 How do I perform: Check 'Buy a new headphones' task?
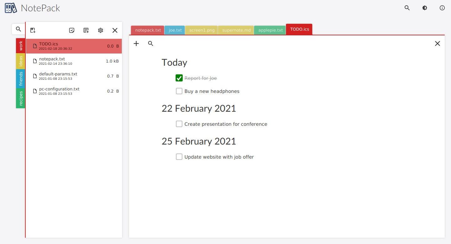point(179,91)
